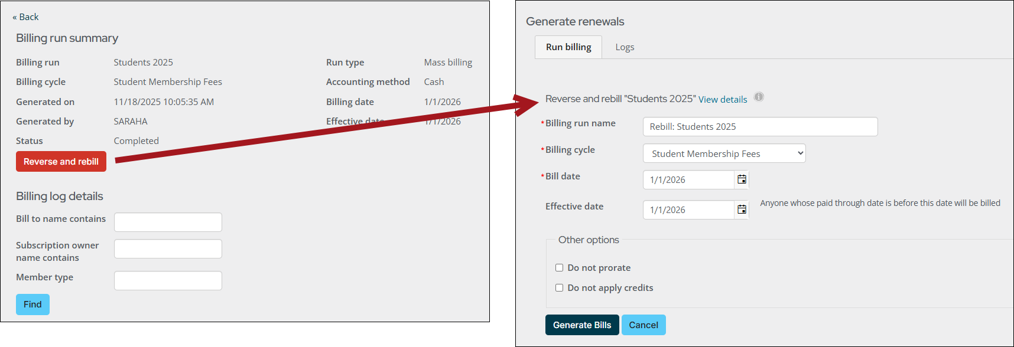Open the Bill date calendar picker icon
Viewport: 1014px width, 347px height.
[742, 179]
